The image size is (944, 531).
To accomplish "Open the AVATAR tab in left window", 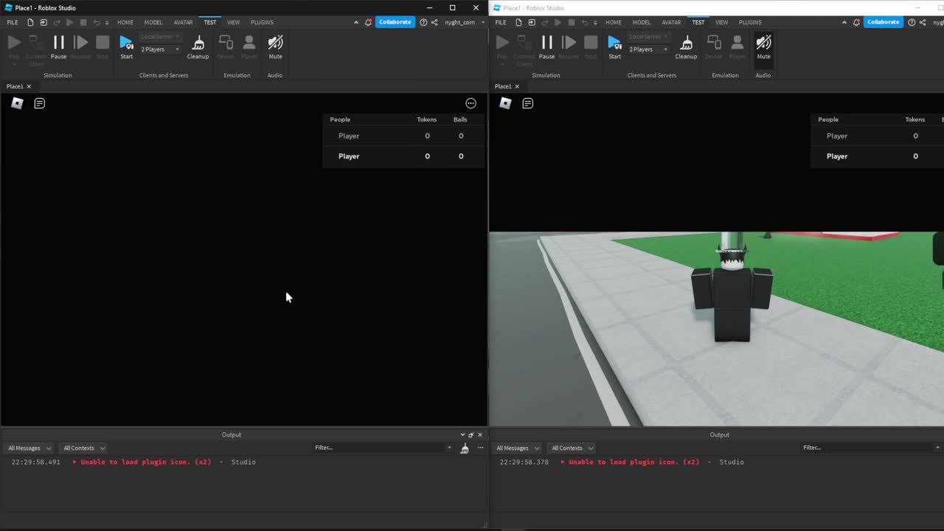I will tap(183, 22).
